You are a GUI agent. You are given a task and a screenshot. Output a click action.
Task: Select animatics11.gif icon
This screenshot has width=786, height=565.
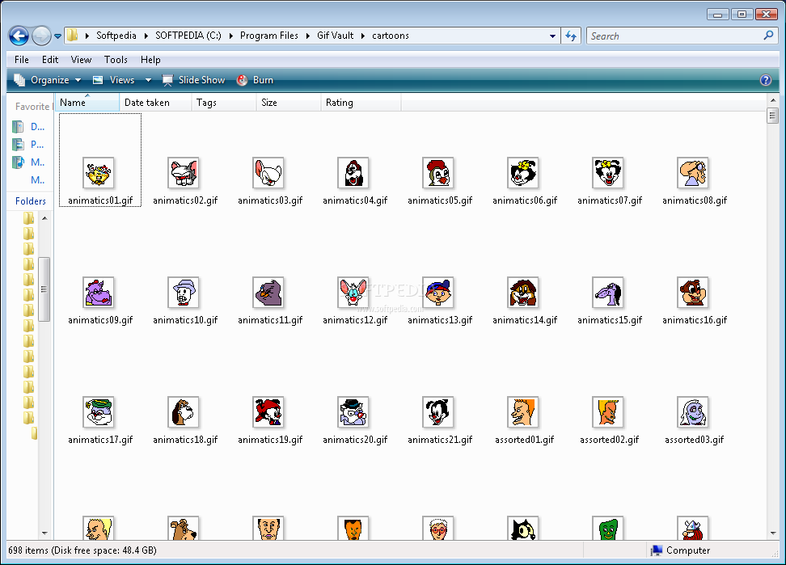coord(268,293)
